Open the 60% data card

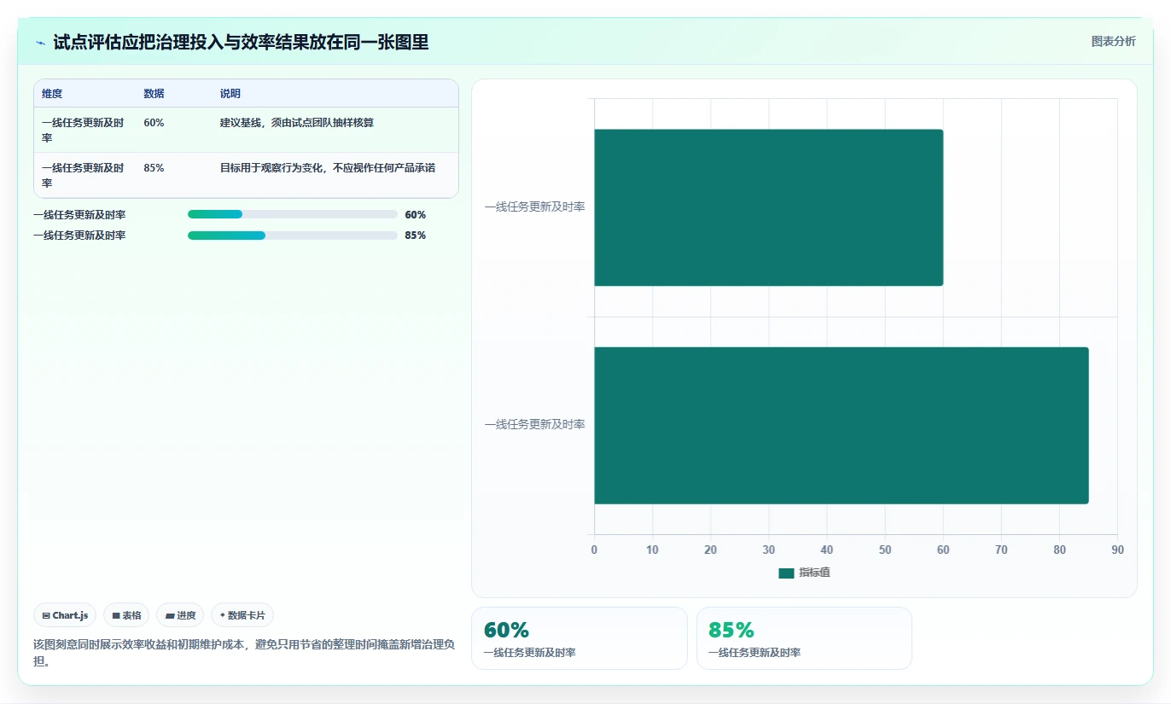pyautogui.click(x=580, y=638)
